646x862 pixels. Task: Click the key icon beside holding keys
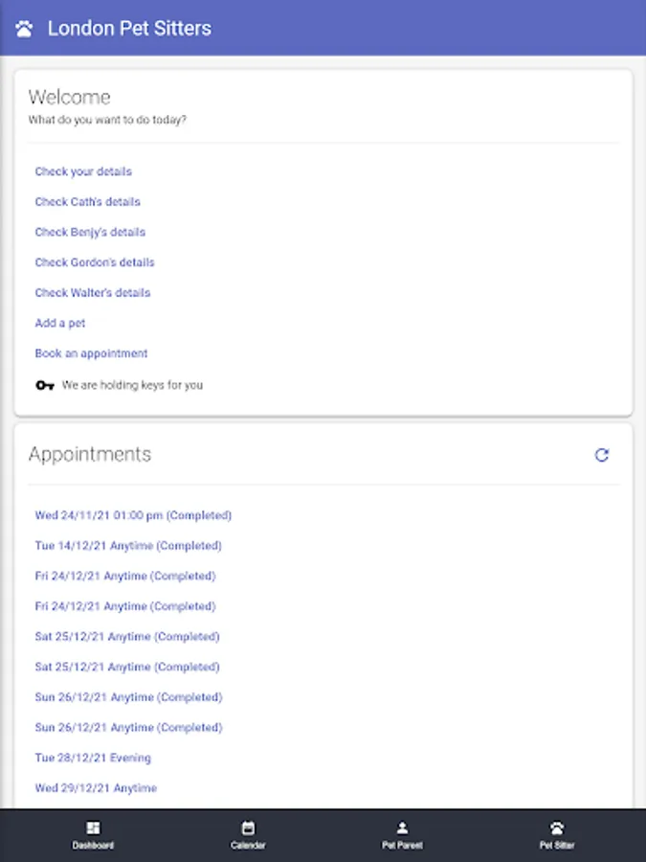pos(44,385)
